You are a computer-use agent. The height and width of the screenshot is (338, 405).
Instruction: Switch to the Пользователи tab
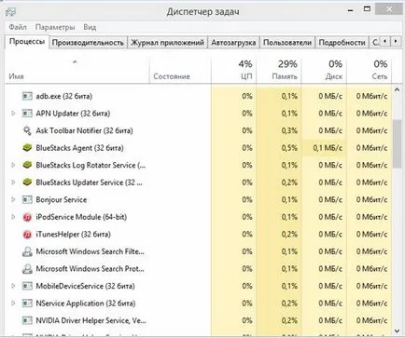(287, 43)
